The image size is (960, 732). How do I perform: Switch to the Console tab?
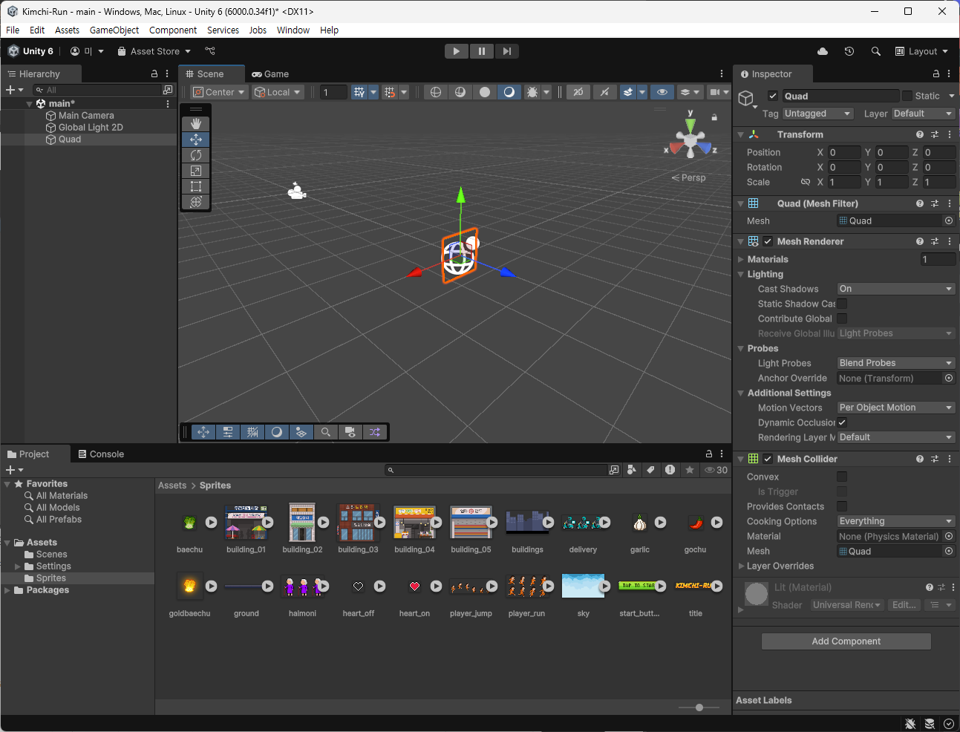[101, 454]
